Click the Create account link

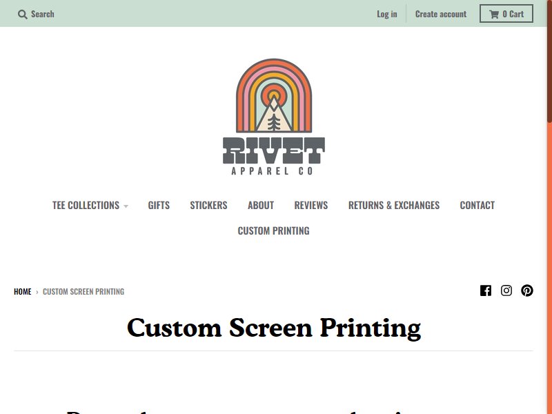441,14
